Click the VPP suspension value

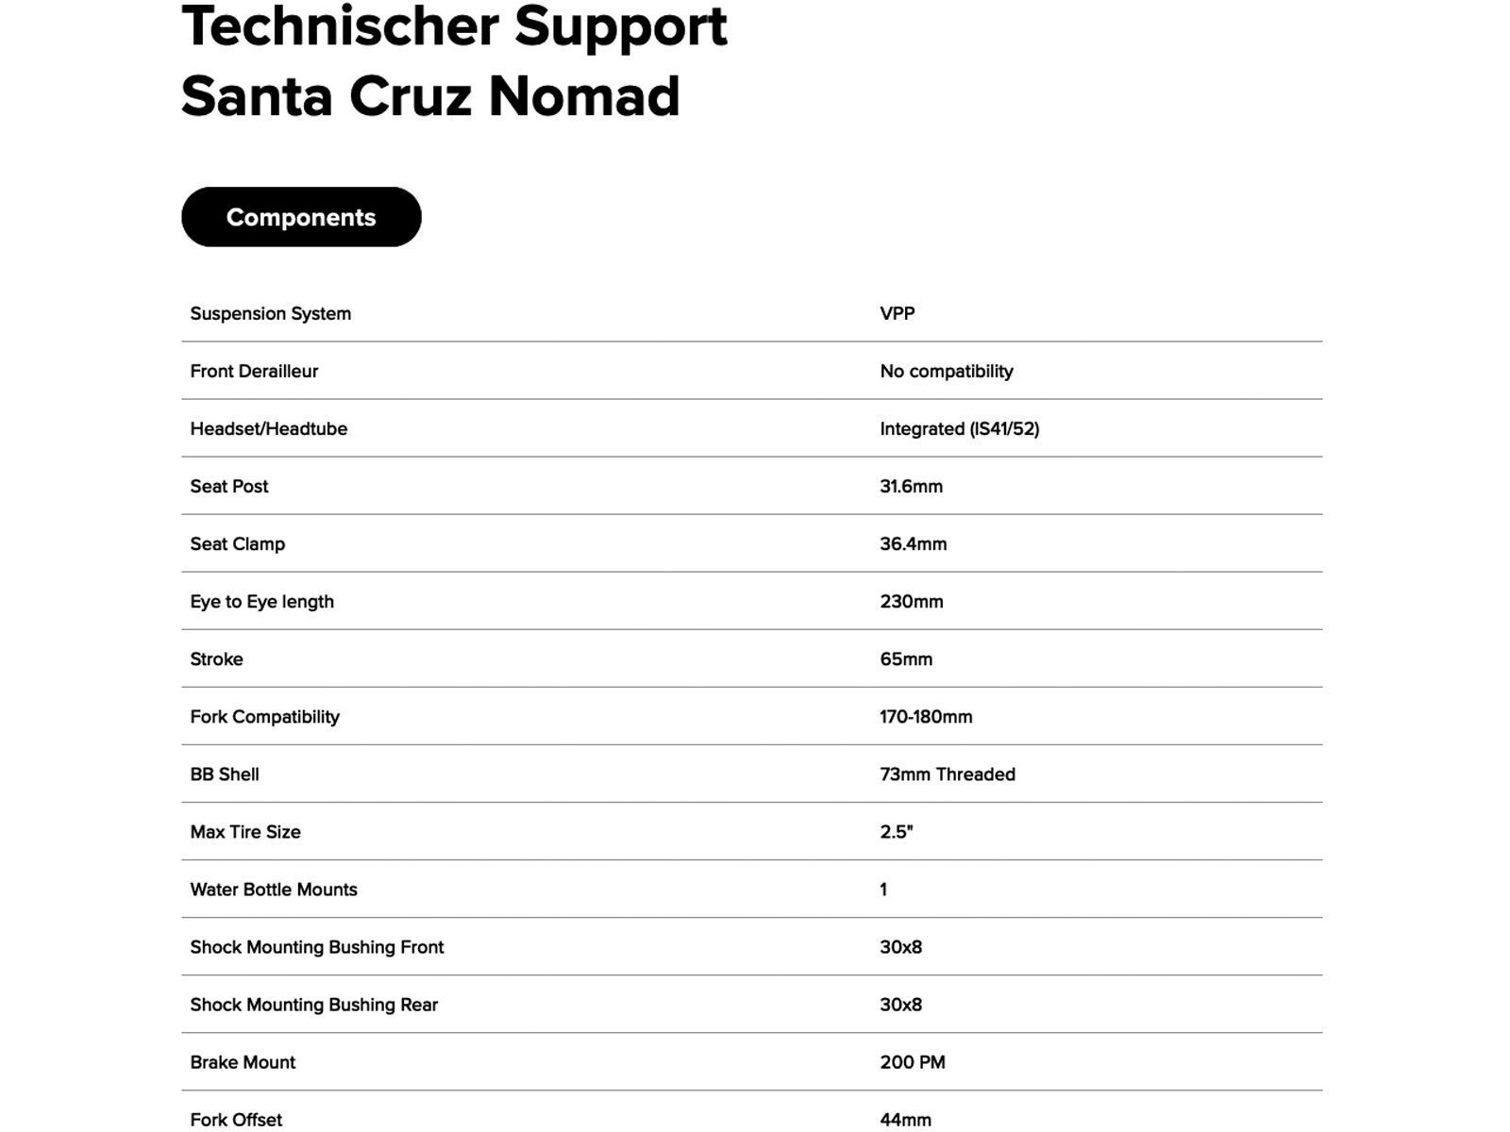tap(897, 313)
